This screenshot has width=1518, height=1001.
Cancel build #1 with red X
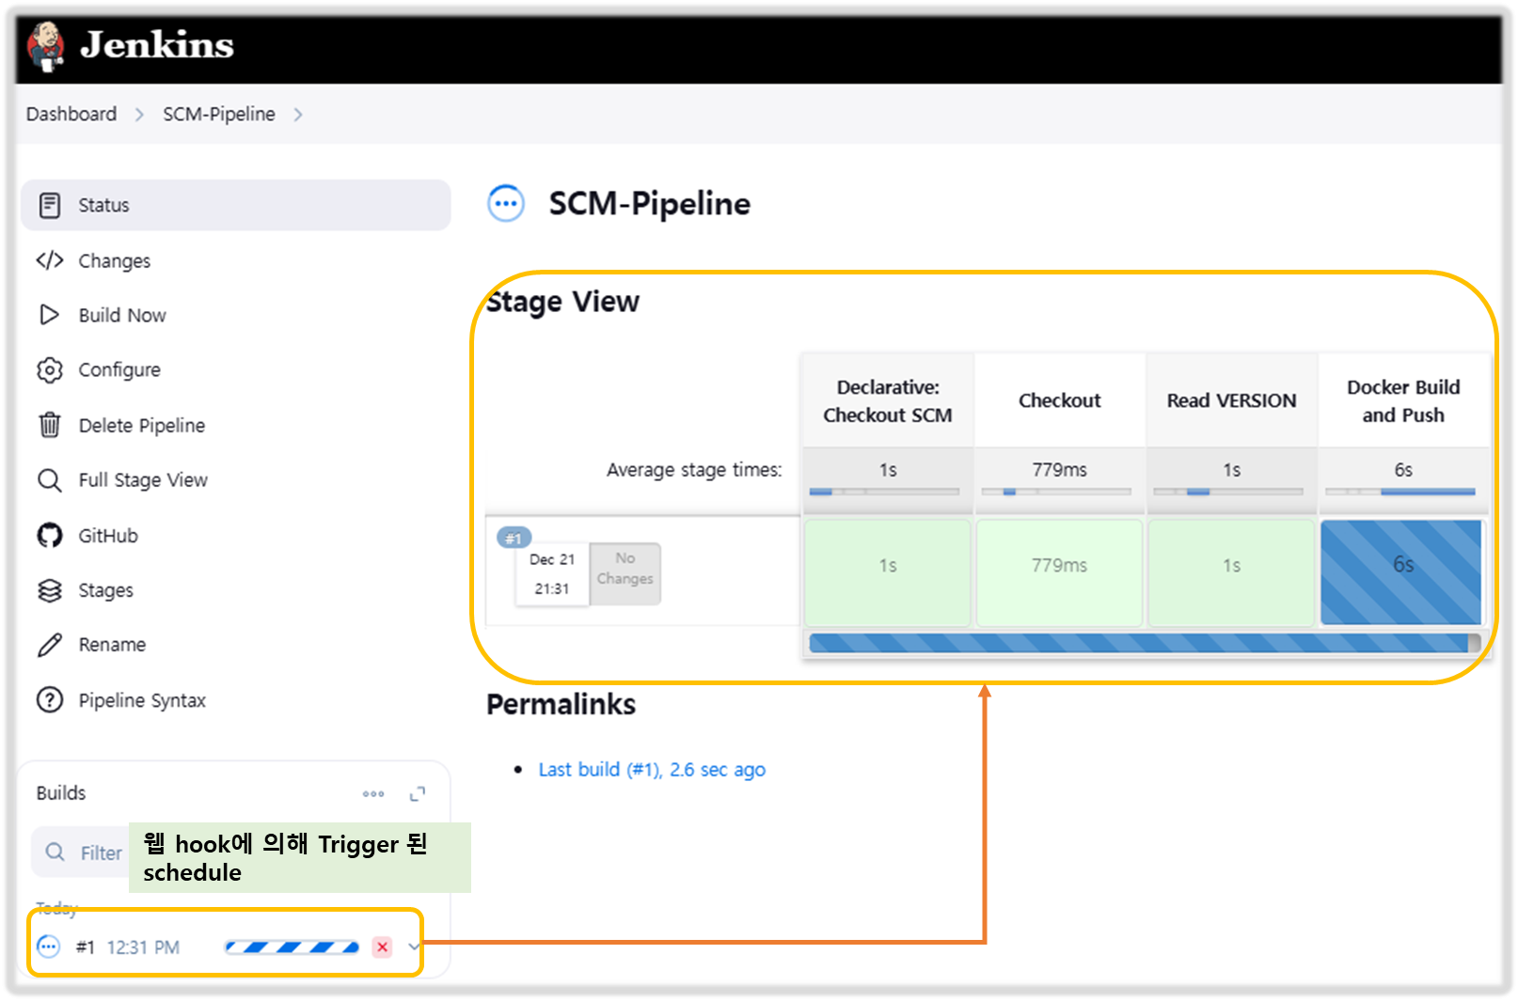383,947
